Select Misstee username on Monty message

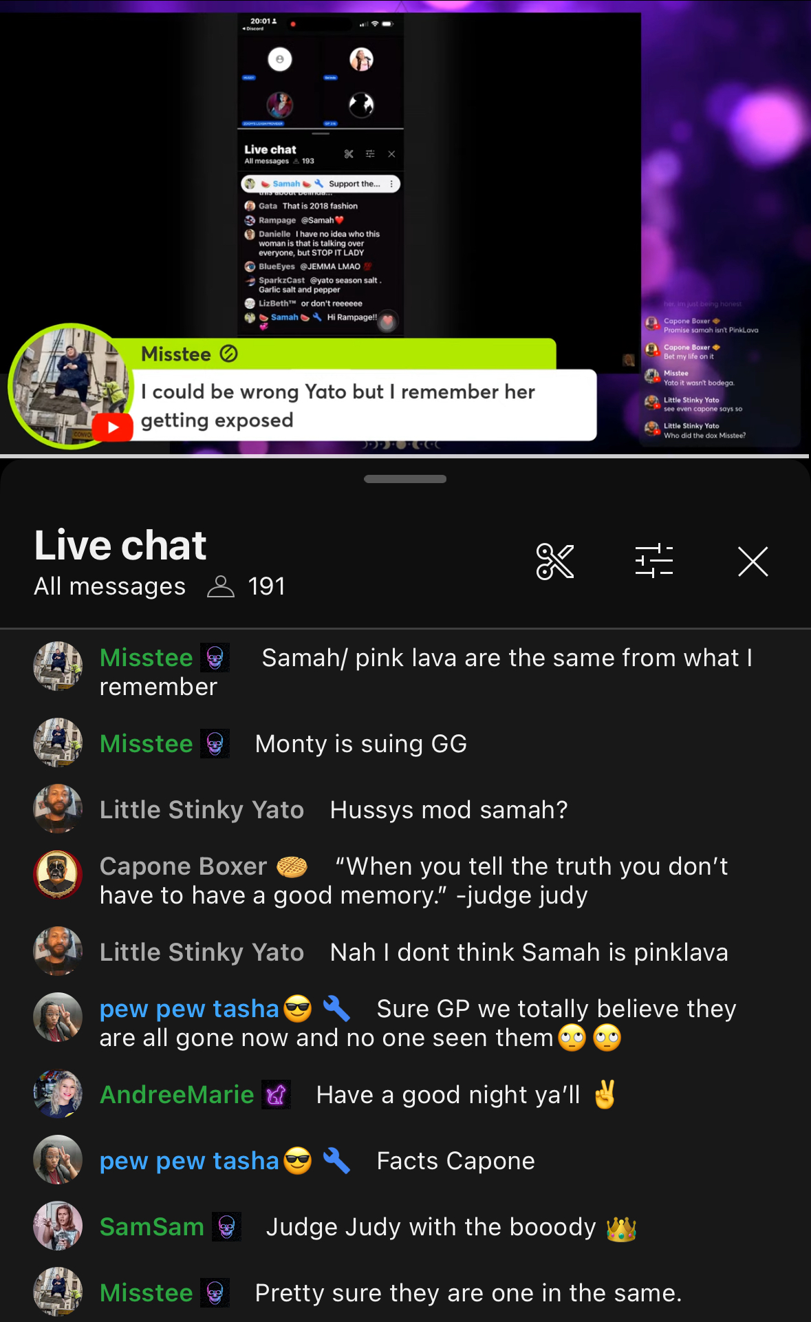click(146, 744)
